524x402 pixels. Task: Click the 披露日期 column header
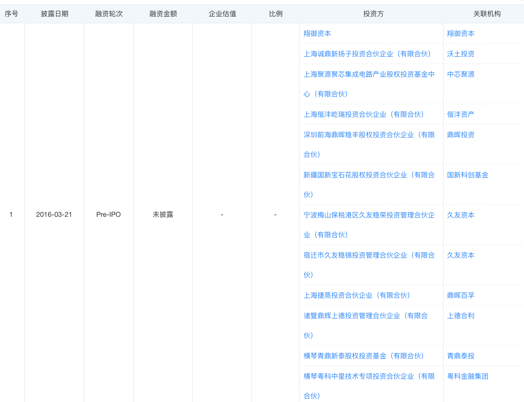coord(54,14)
